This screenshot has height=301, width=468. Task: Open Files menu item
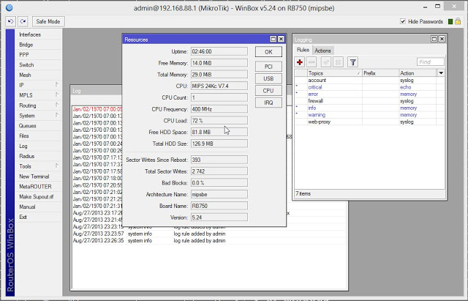38,136
